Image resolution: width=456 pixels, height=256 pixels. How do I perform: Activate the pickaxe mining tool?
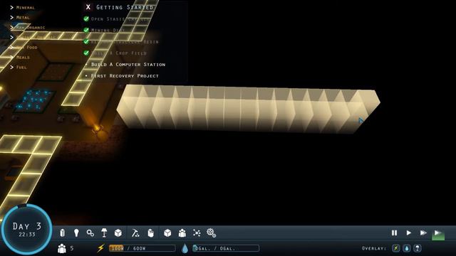pyautogui.click(x=135, y=233)
